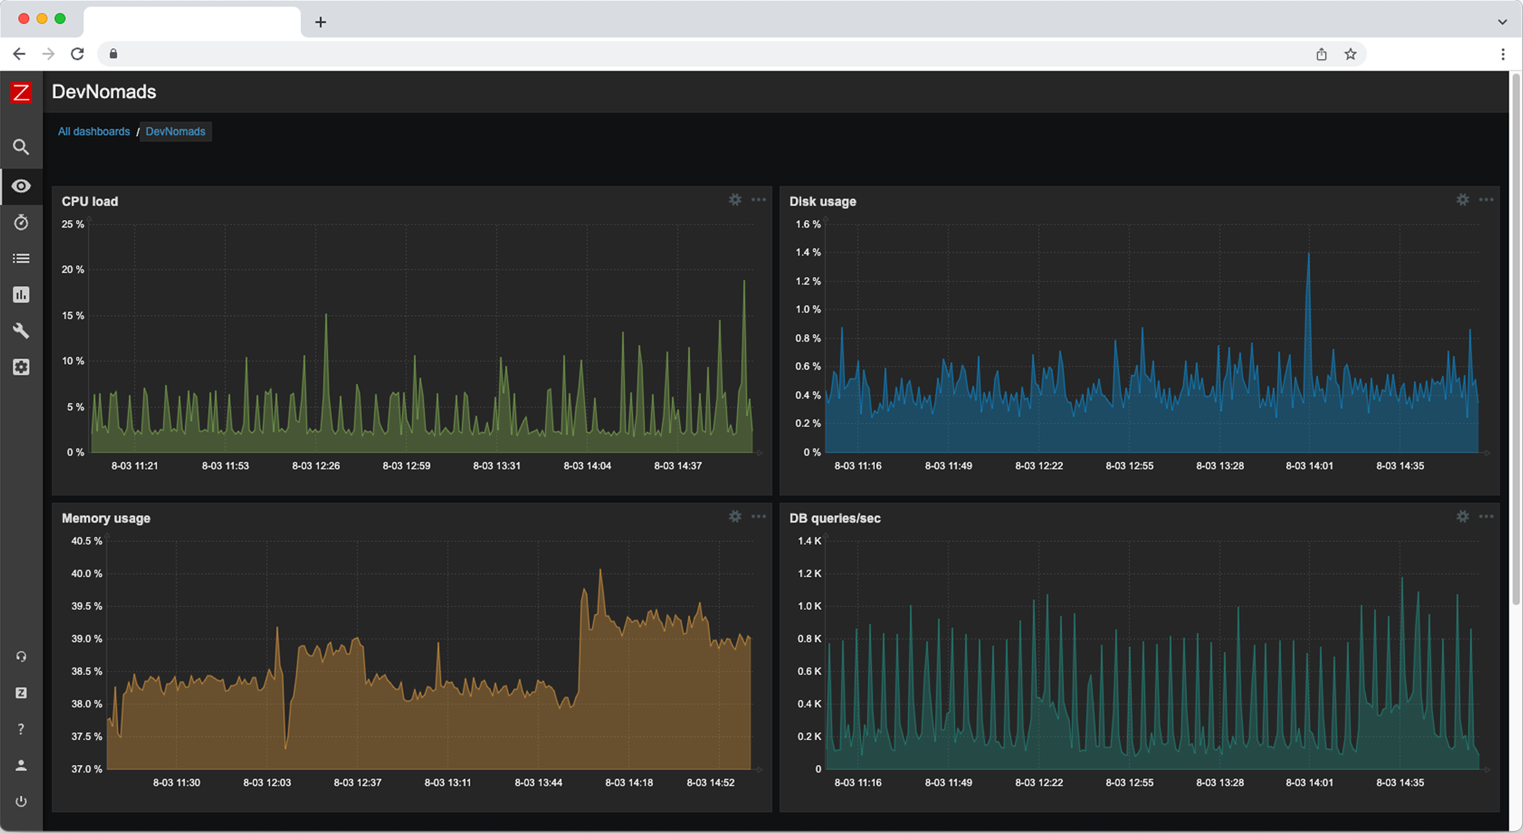
Task: Open the CPU load widget three-dot menu
Action: click(759, 200)
